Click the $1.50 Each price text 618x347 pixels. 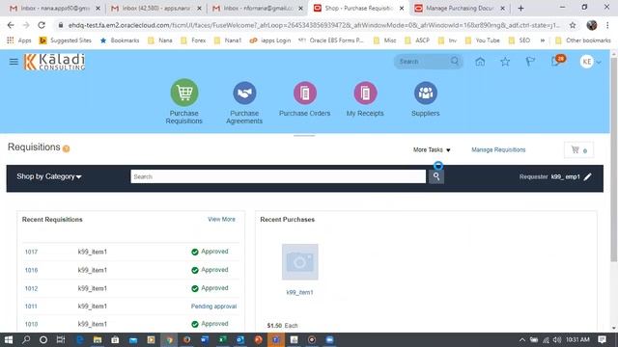(282, 326)
